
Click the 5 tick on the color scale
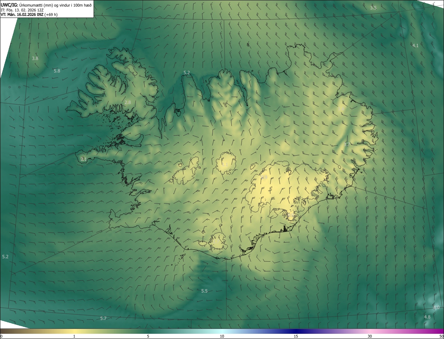pyautogui.click(x=148, y=336)
